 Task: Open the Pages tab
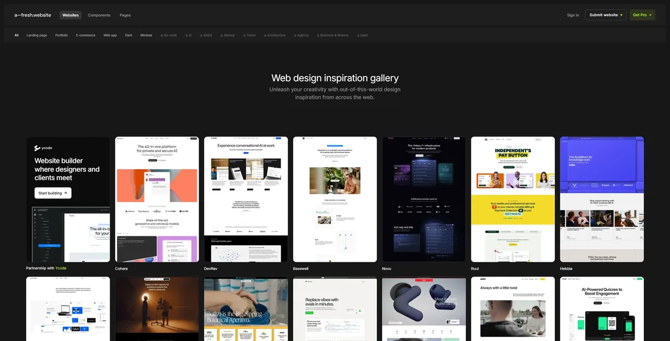click(125, 15)
